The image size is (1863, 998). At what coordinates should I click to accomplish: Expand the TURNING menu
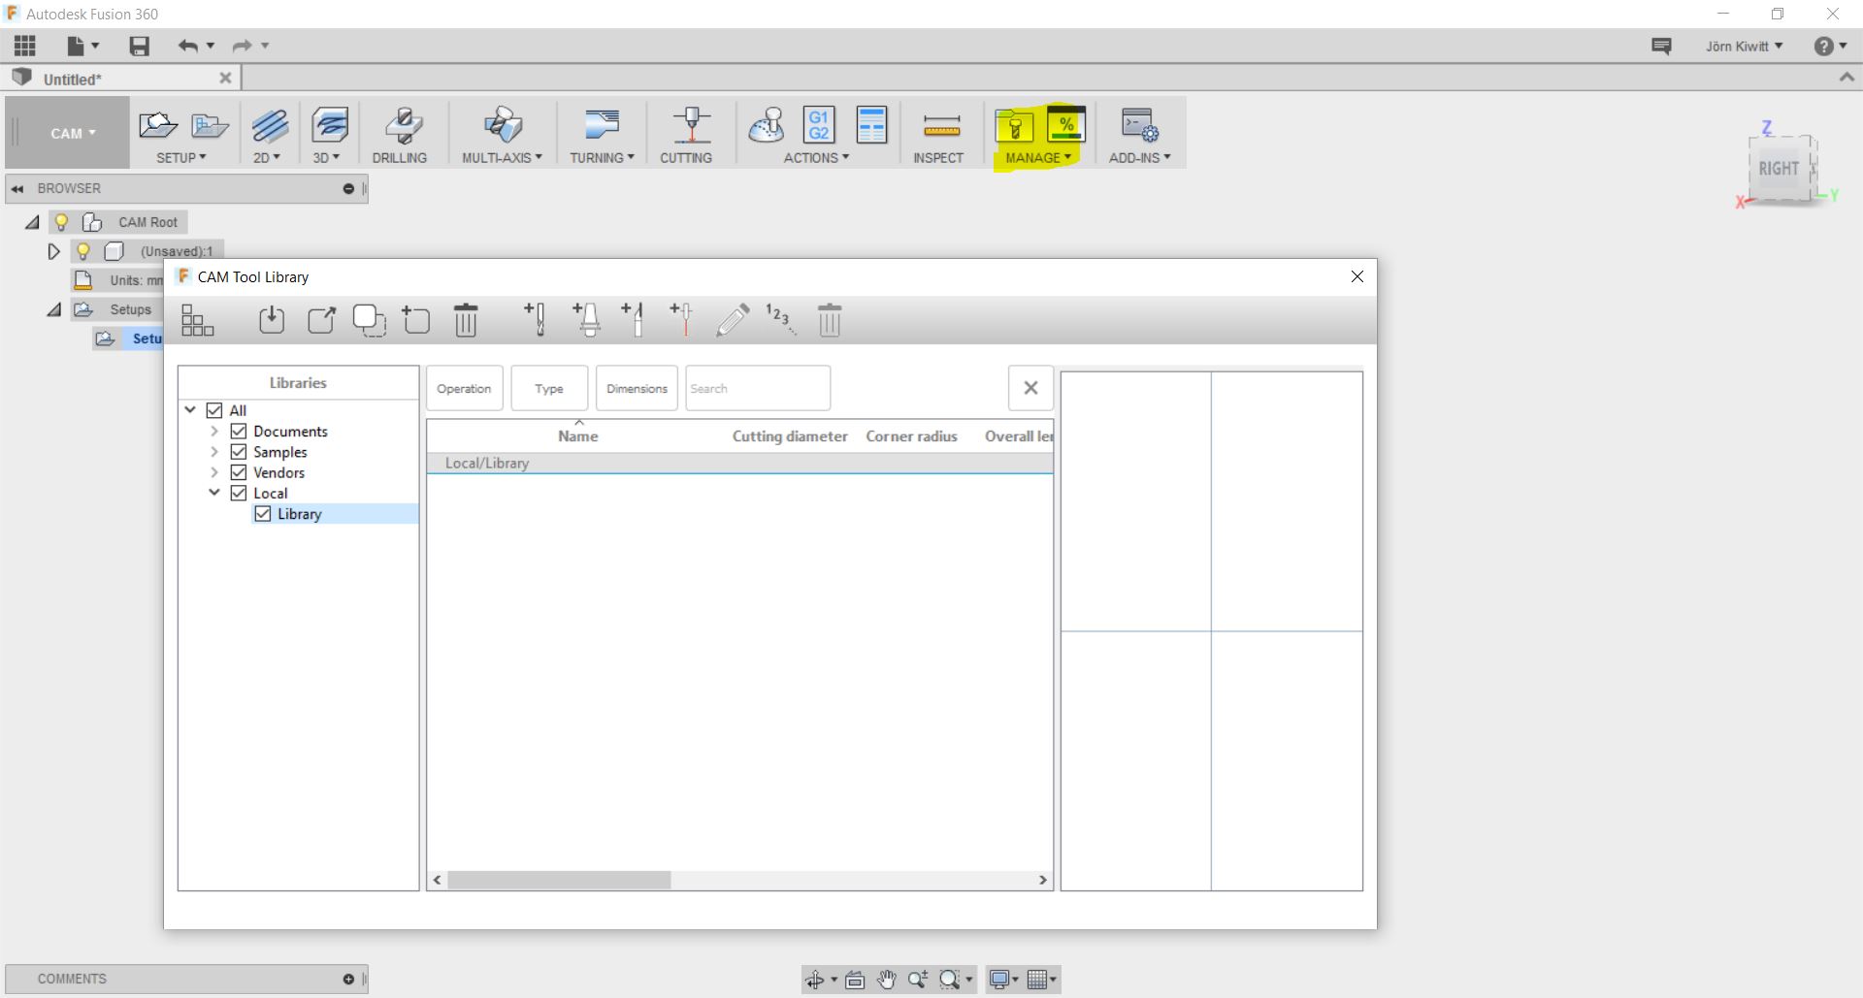[602, 157]
